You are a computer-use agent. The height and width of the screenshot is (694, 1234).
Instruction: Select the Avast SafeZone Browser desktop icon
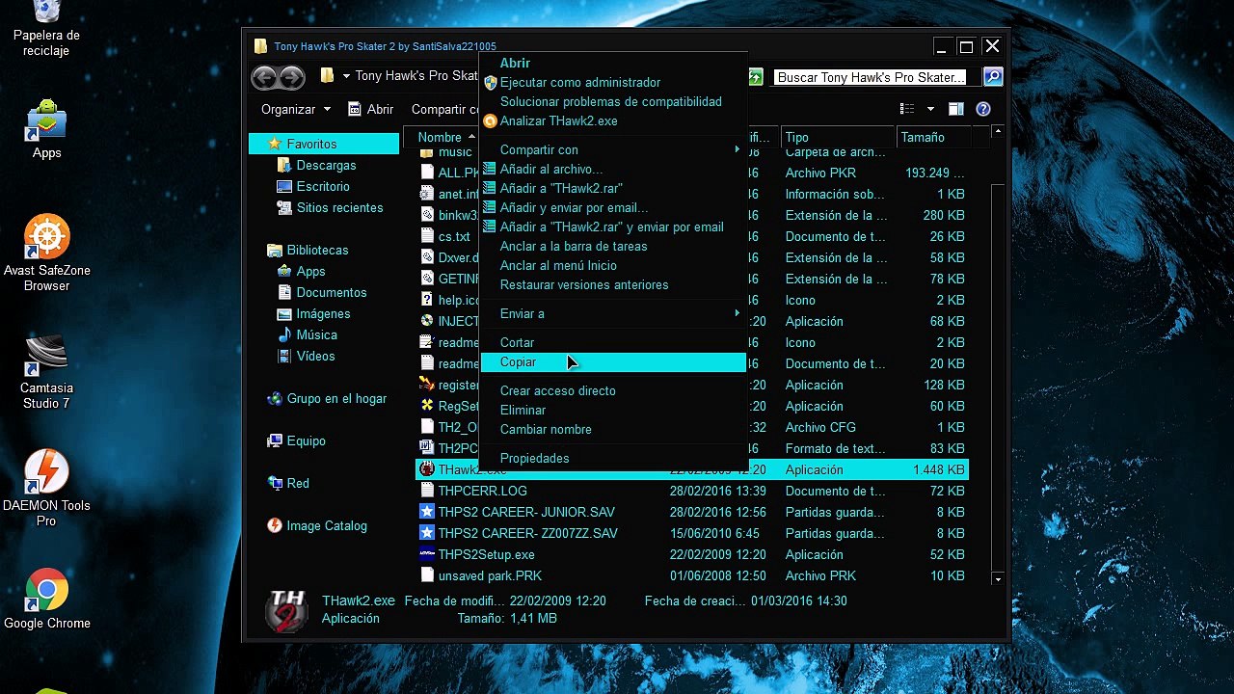point(46,253)
